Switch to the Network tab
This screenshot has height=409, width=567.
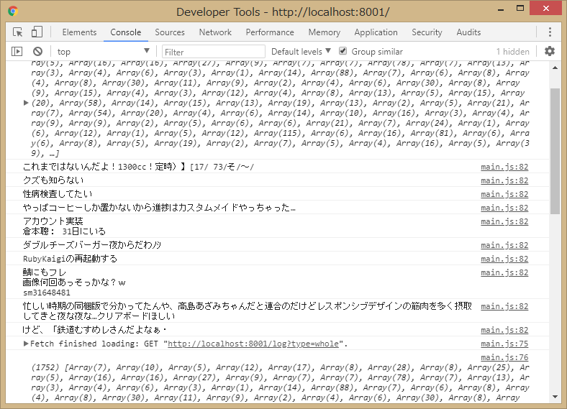[x=215, y=32]
